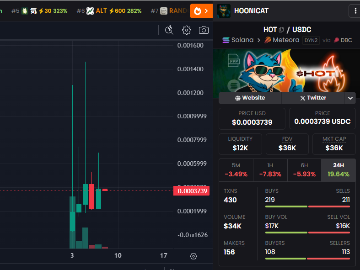
Task: Click the VOLUME $34K value
Action: tap(232, 226)
